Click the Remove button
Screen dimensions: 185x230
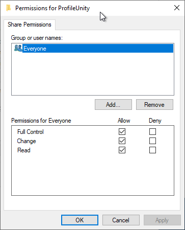tap(154, 105)
